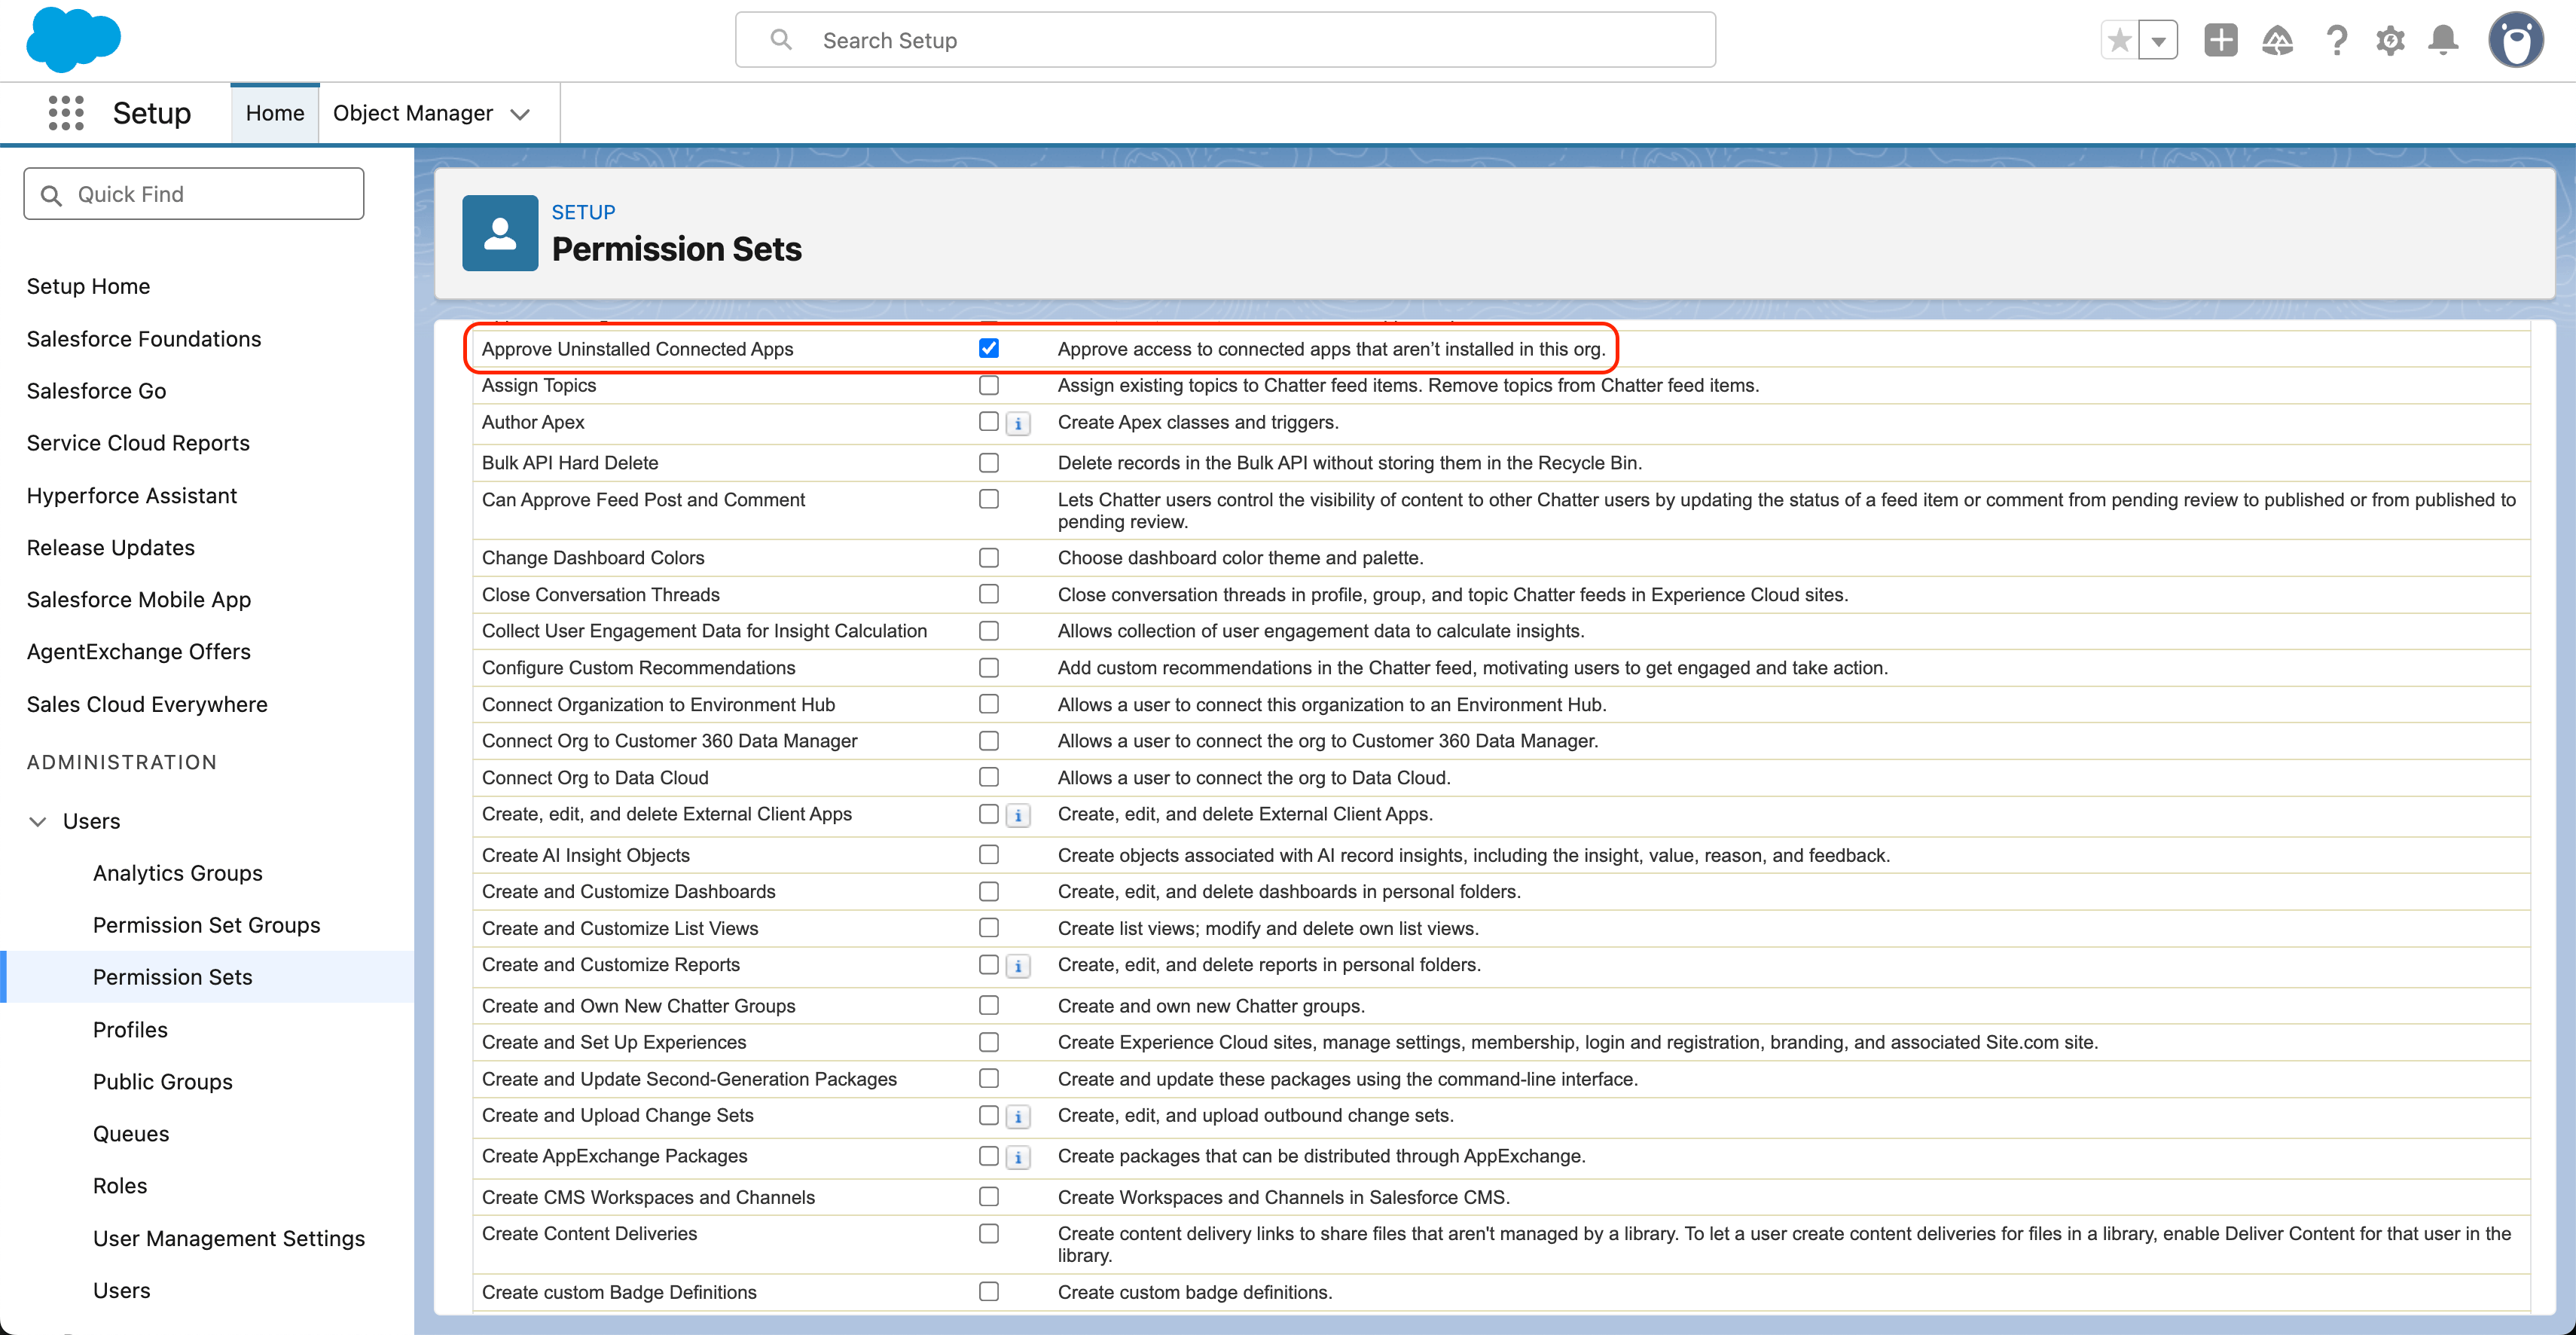Viewport: 2576px width, 1335px height.
Task: Open the help question mark icon
Action: pos(2336,41)
